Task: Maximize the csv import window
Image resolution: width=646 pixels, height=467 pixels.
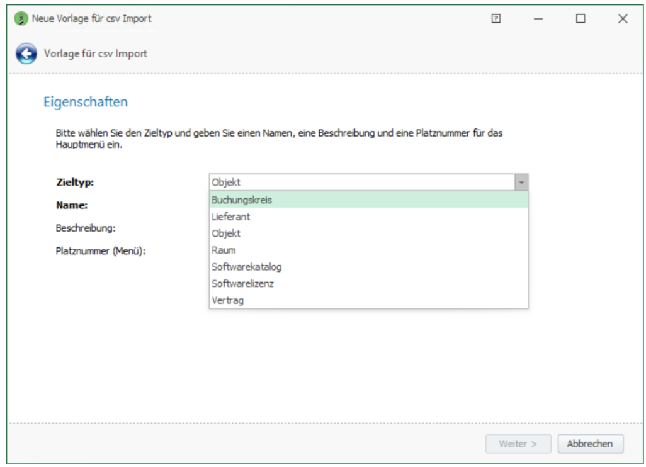Action: pos(580,19)
